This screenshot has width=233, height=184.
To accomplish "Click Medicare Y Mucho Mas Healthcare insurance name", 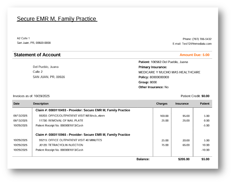I will pos(169,72).
